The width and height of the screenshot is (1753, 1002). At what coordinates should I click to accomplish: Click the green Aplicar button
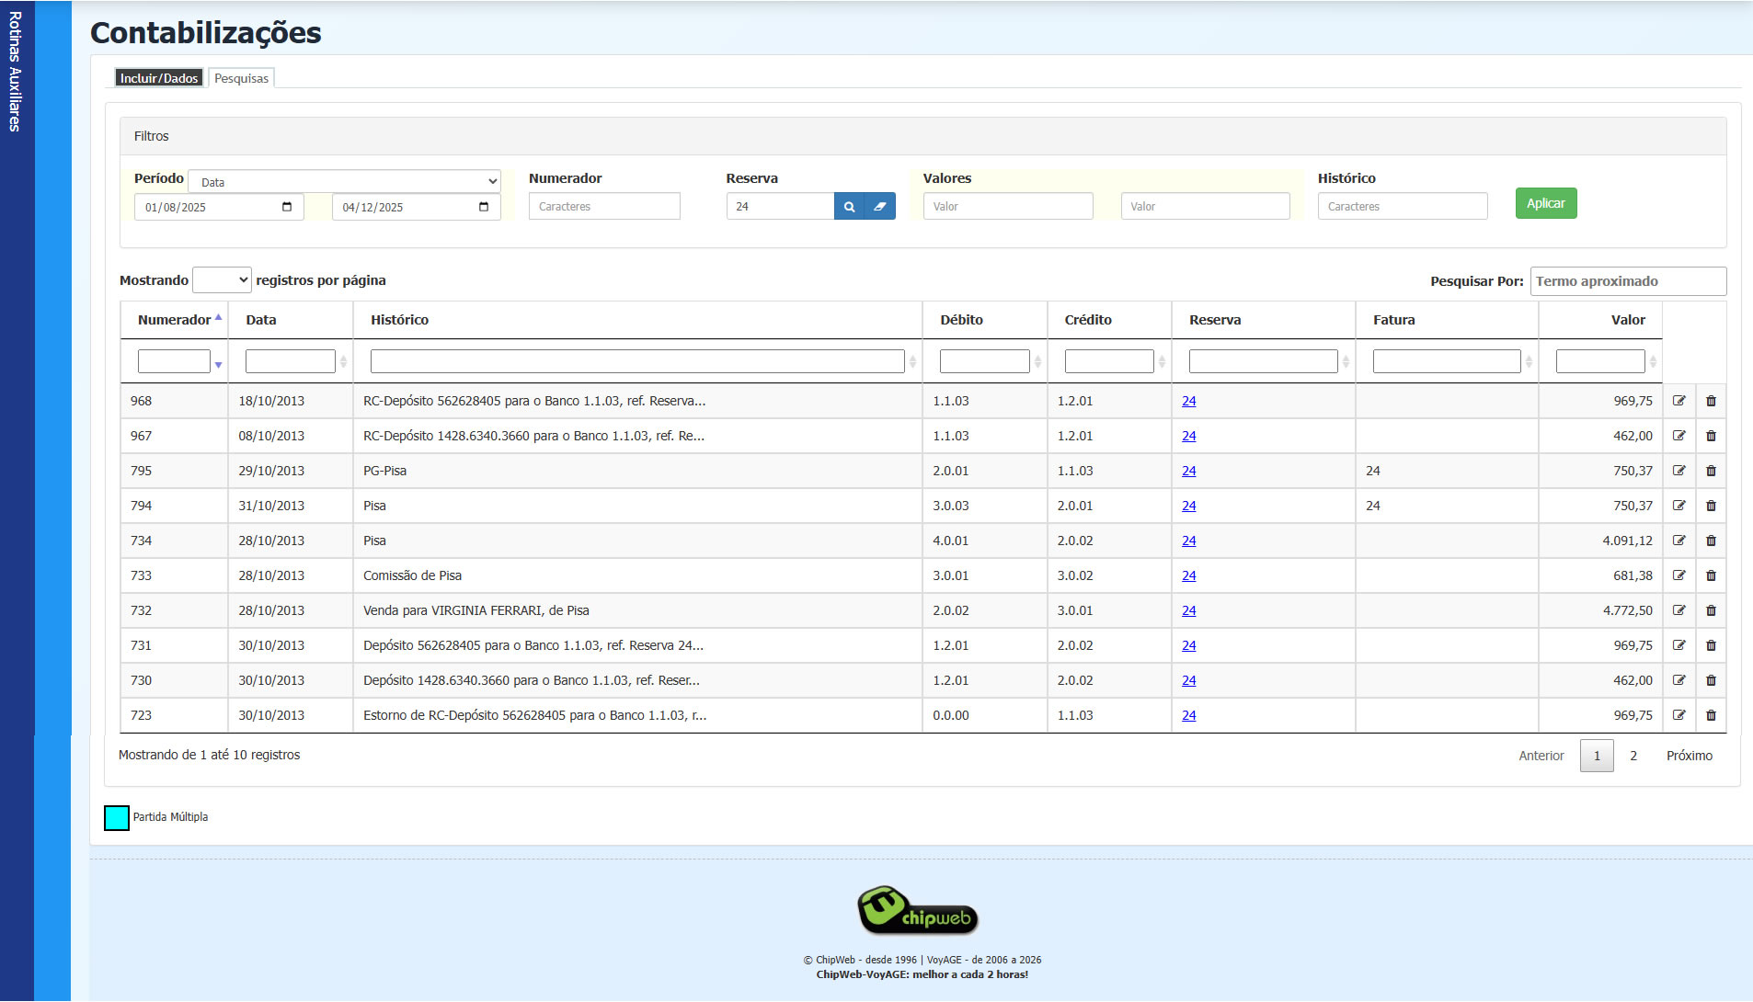(1545, 203)
